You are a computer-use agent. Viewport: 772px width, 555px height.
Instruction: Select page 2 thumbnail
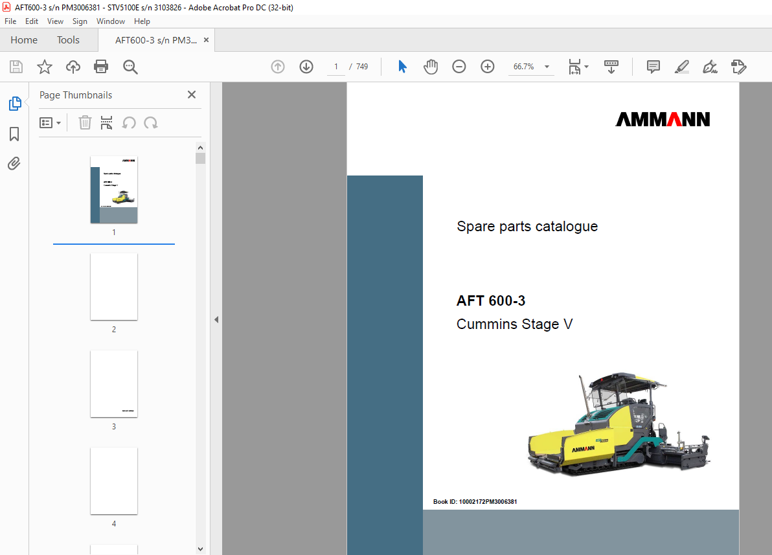(x=114, y=287)
